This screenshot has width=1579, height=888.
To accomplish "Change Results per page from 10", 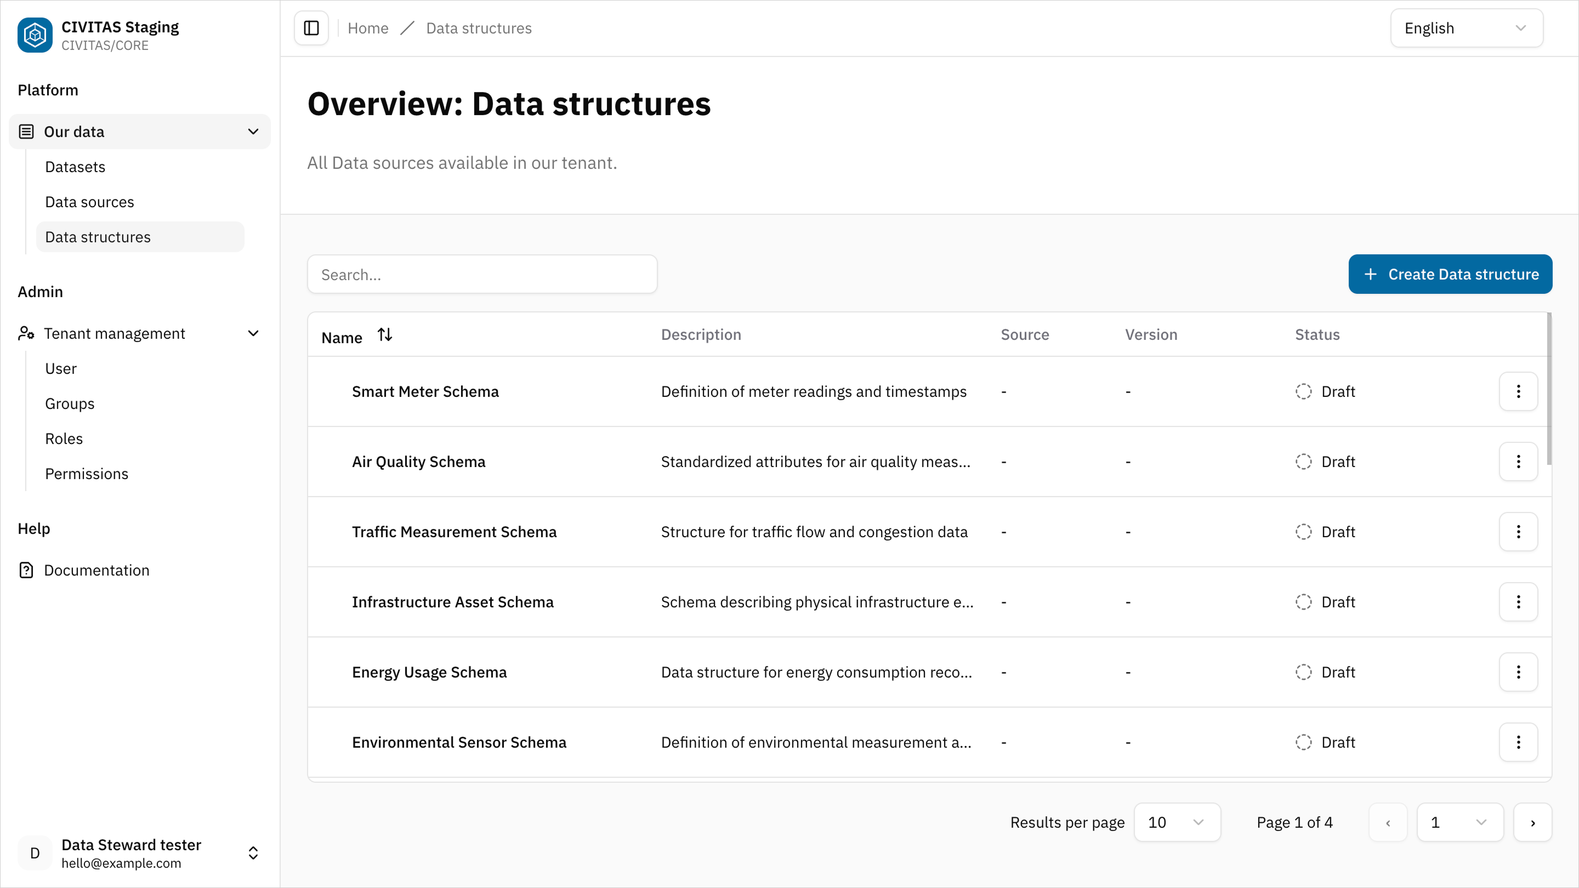I will (x=1177, y=822).
